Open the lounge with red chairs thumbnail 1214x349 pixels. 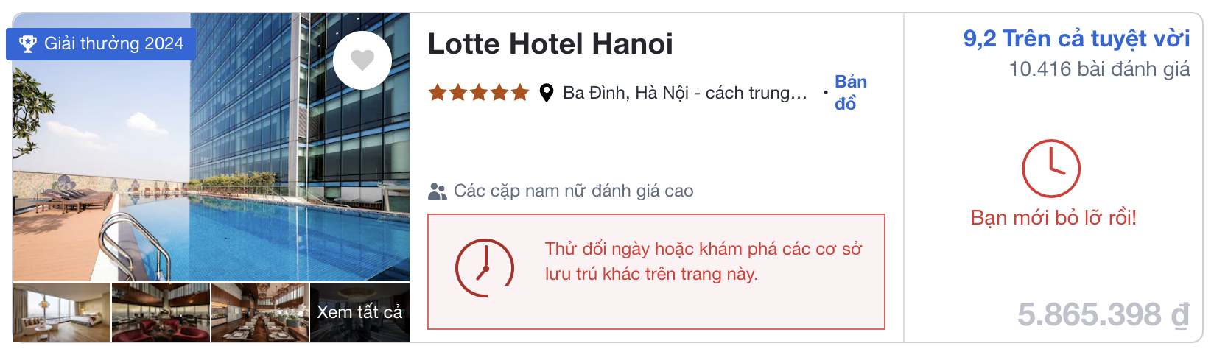161,312
